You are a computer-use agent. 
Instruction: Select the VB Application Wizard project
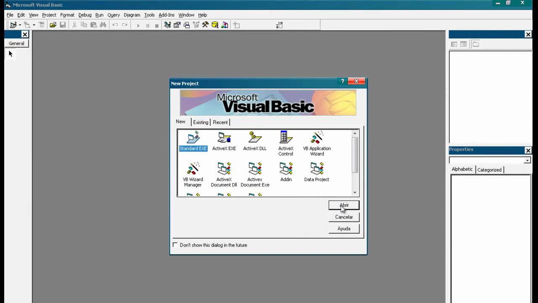317,144
